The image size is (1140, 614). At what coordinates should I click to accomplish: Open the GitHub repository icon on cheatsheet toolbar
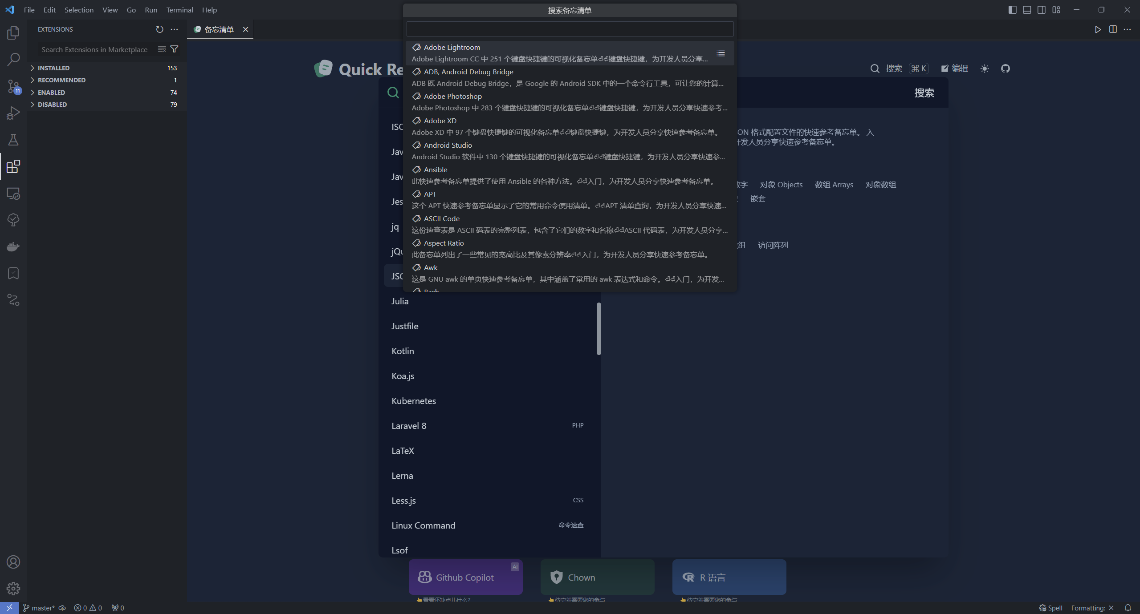(1005, 69)
